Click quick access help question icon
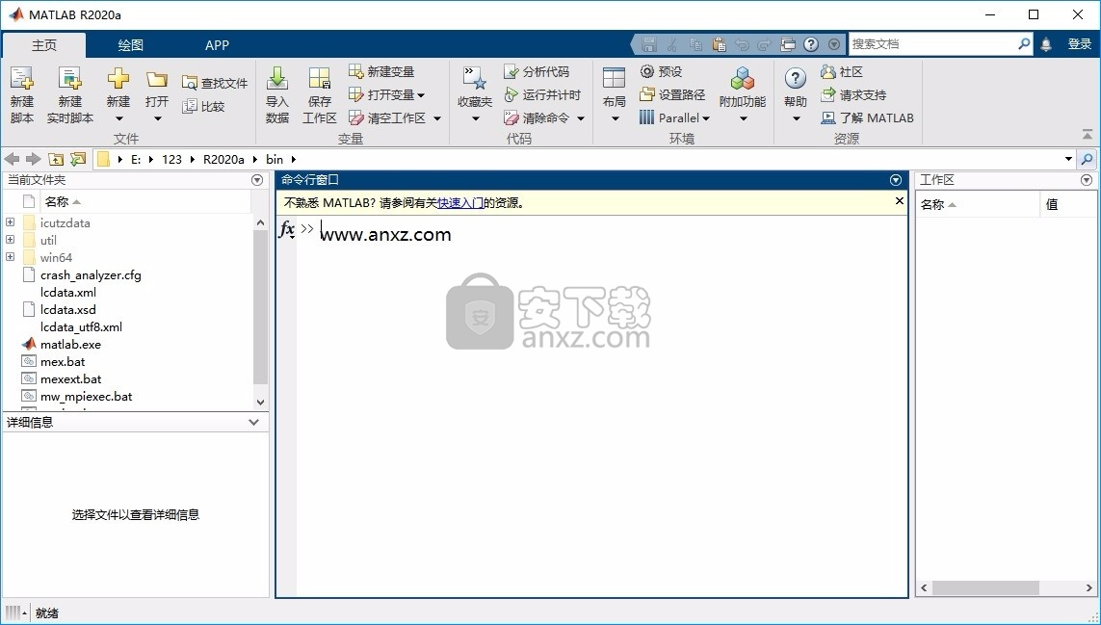This screenshot has height=625, width=1101. [811, 44]
